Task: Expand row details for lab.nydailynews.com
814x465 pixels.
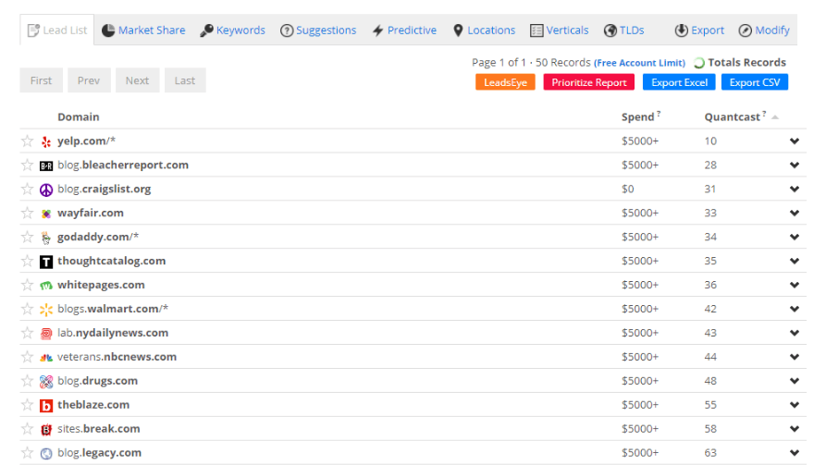Action: pos(794,334)
